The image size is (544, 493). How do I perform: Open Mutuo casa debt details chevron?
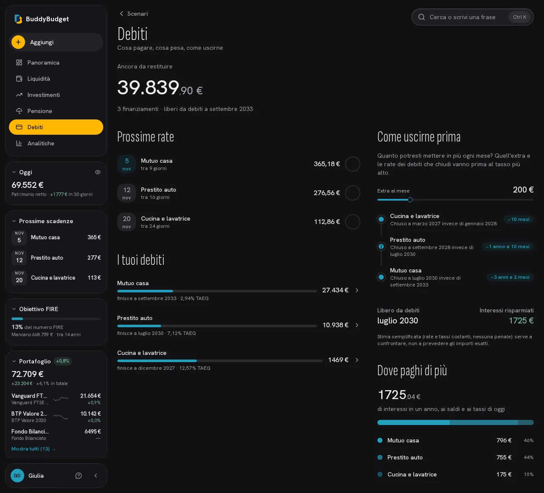point(357,290)
